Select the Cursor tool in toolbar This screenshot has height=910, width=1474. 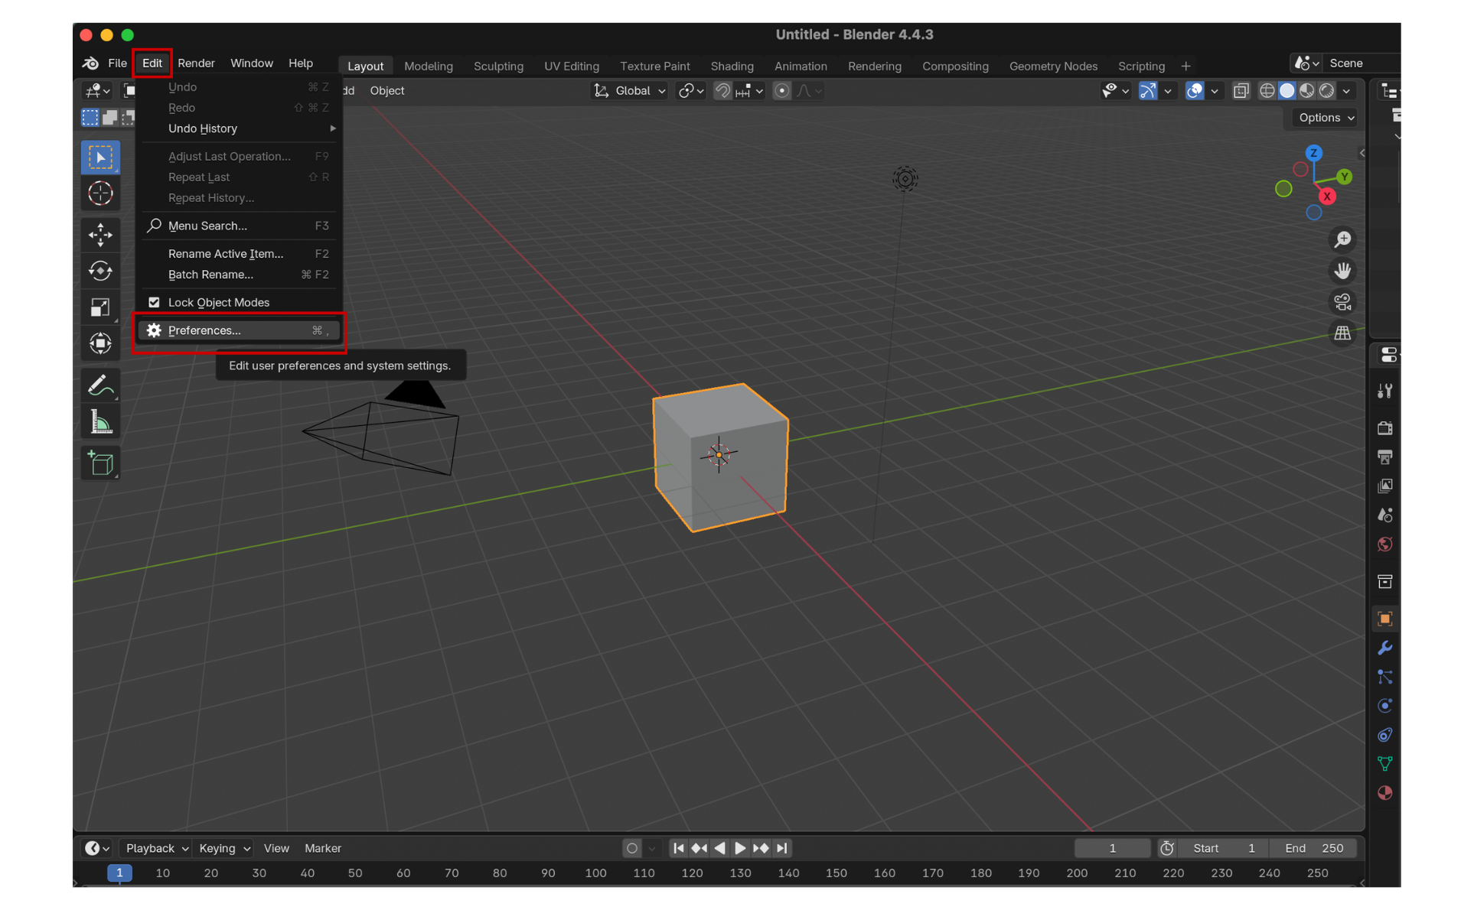[100, 193]
